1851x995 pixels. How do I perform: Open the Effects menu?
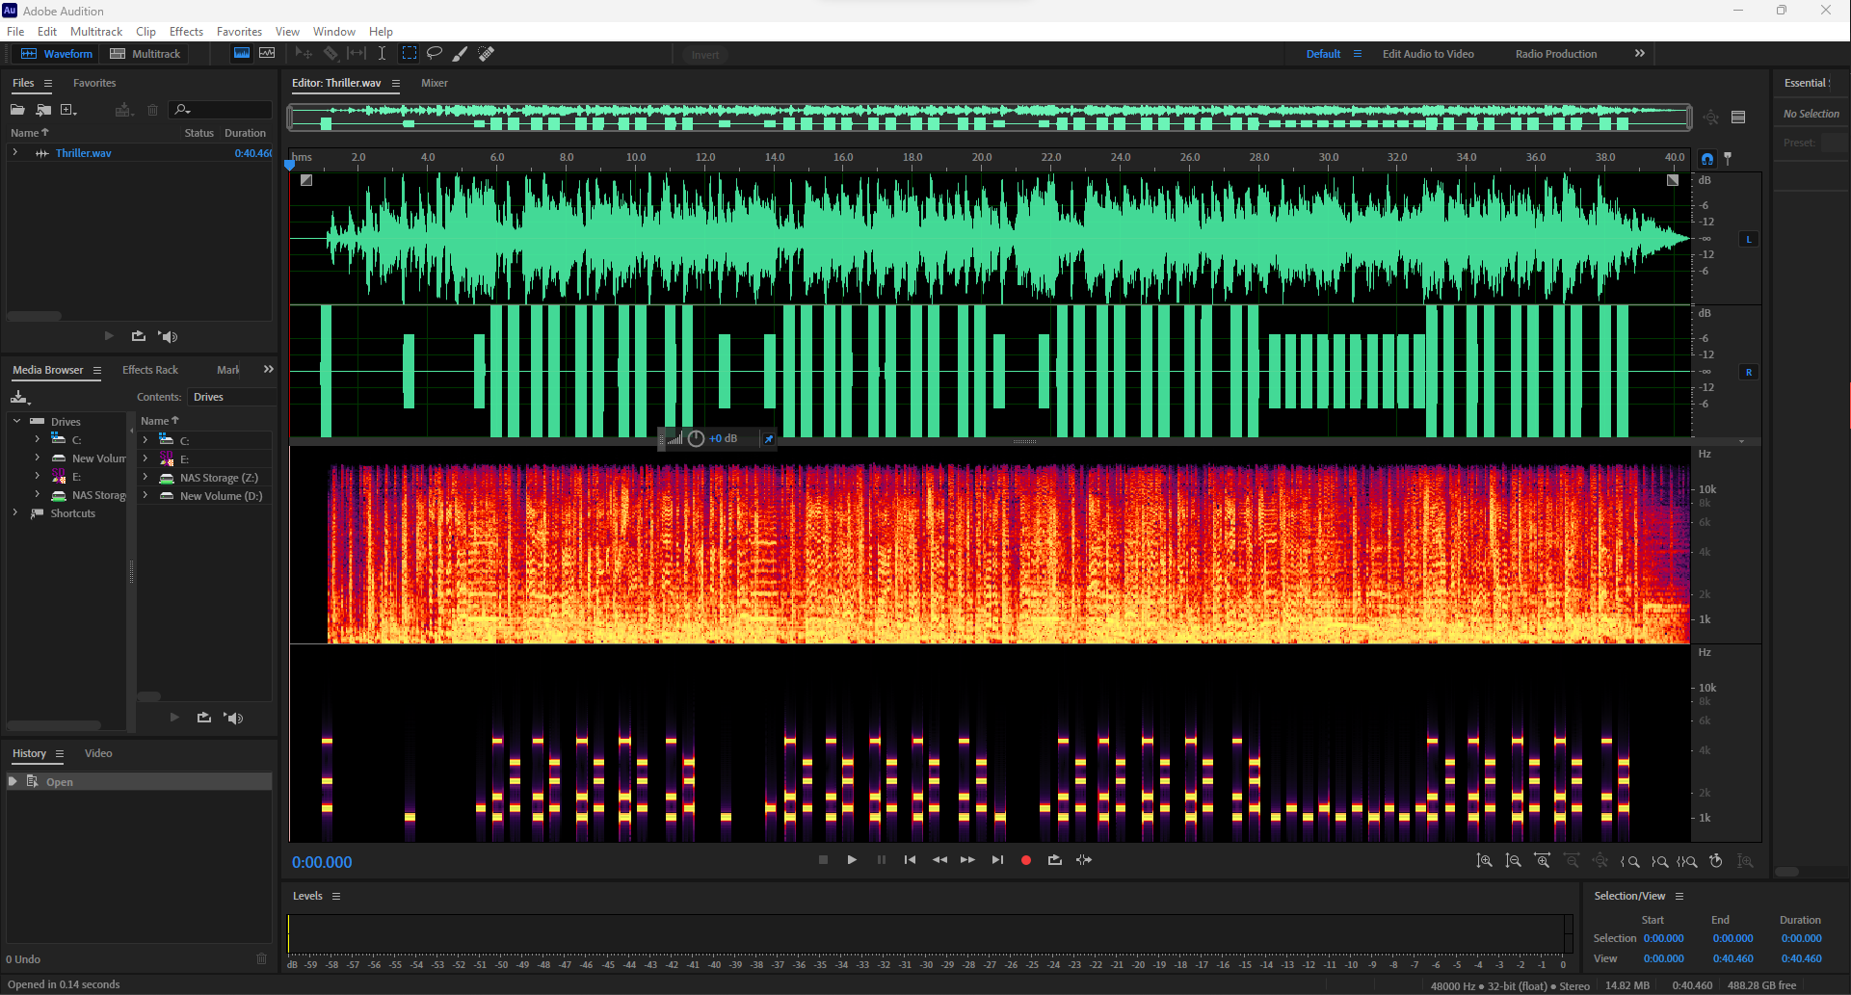186,31
